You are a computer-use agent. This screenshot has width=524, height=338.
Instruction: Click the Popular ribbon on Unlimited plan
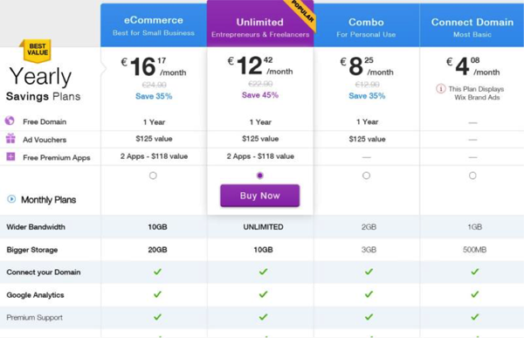(302, 13)
